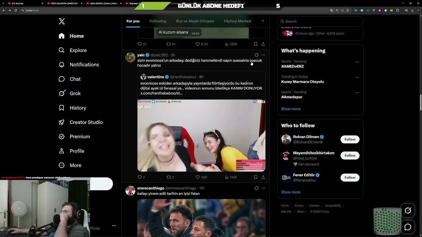Image resolution: width=422 pixels, height=237 pixels.
Task: Switch to the (37) YouTube browser tab
Action: [25, 3]
